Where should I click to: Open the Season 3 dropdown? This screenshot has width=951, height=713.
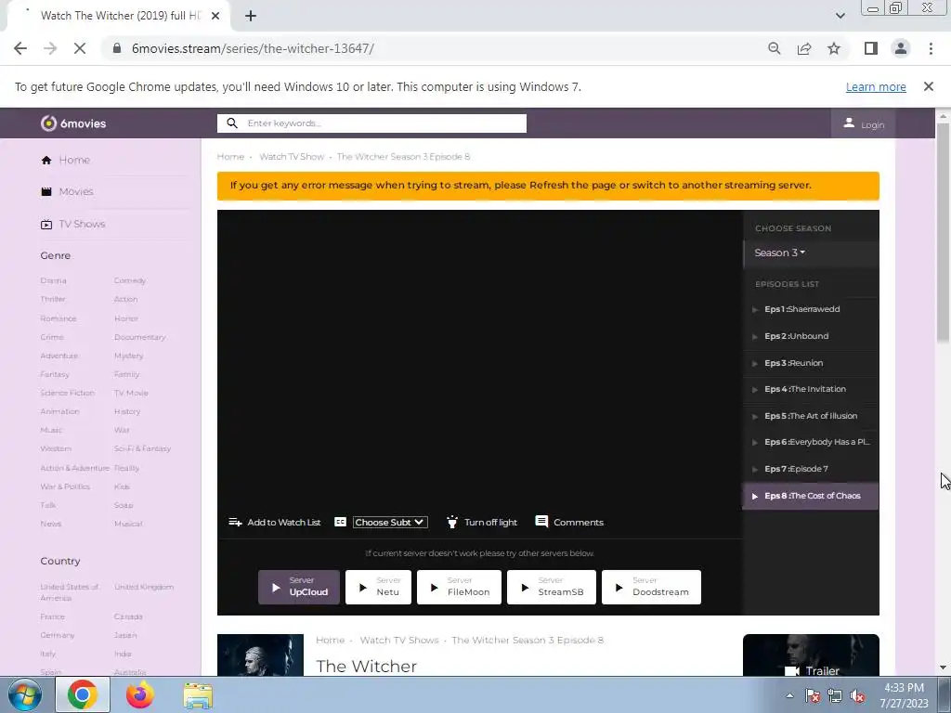(x=779, y=253)
